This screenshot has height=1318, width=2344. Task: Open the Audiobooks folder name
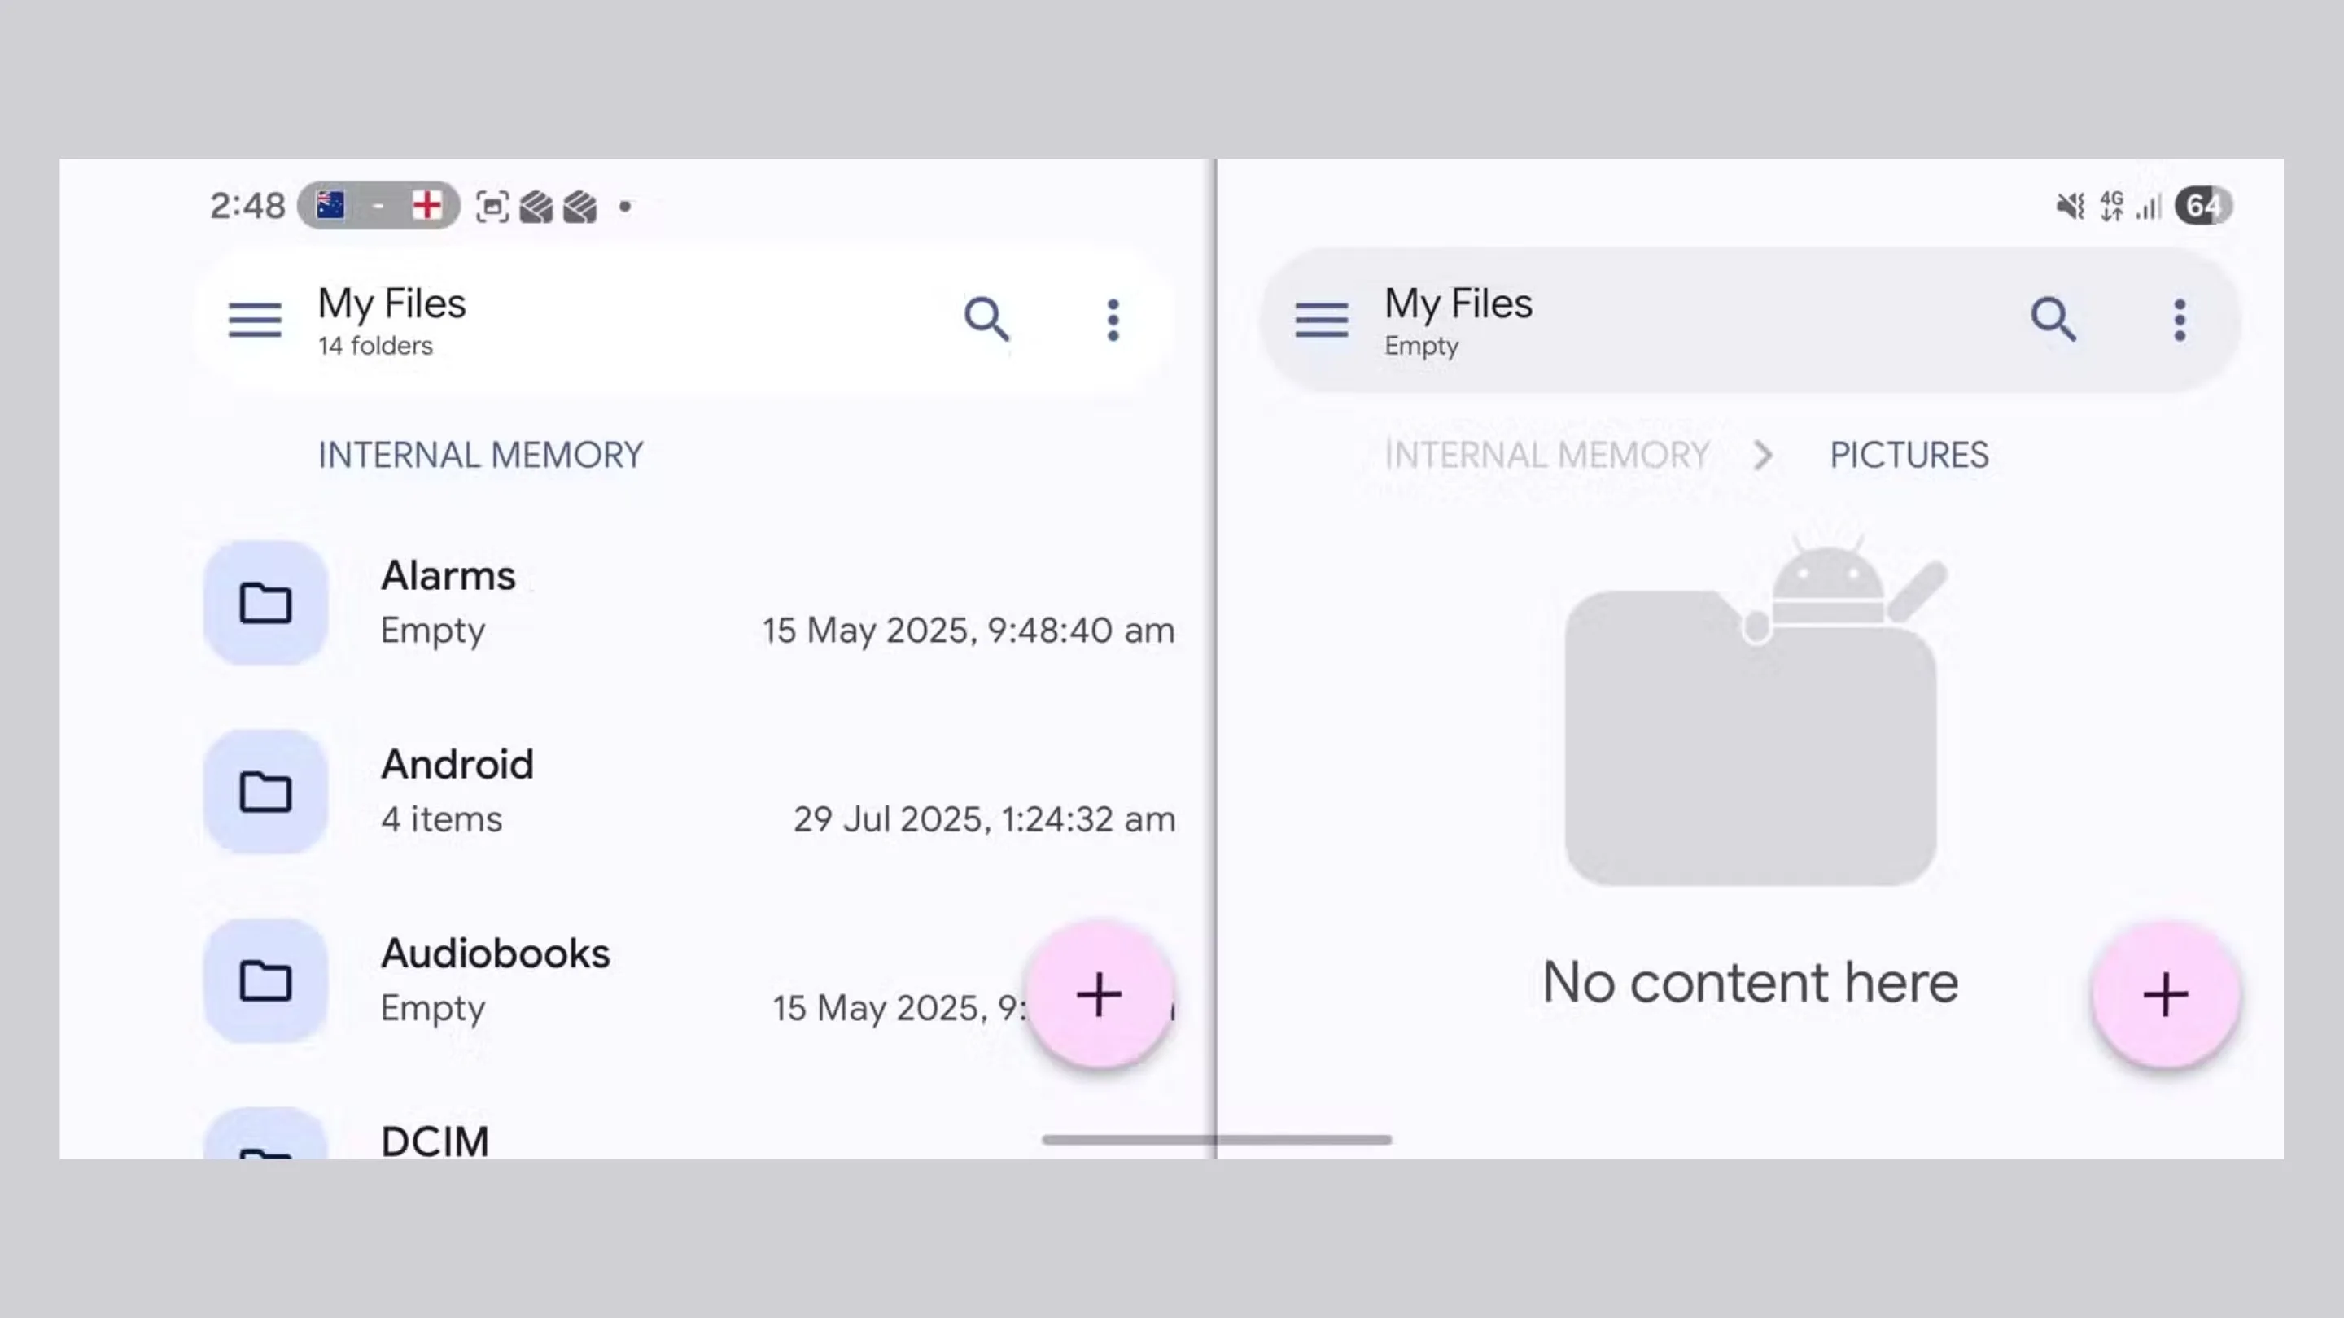[x=495, y=954]
